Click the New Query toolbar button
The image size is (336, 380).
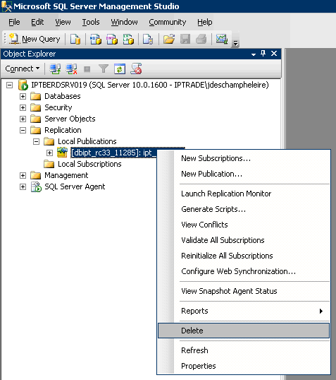(35, 39)
